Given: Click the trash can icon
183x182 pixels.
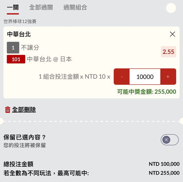Looking at the screenshot, I should pyautogui.click(x=8, y=110).
